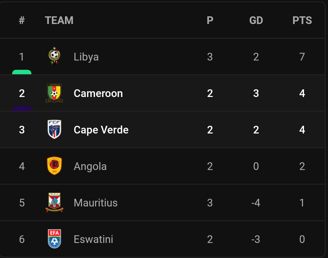View the Mauritius team entry
Image resolution: width=328 pixels, height=258 pixels.
tap(95, 203)
